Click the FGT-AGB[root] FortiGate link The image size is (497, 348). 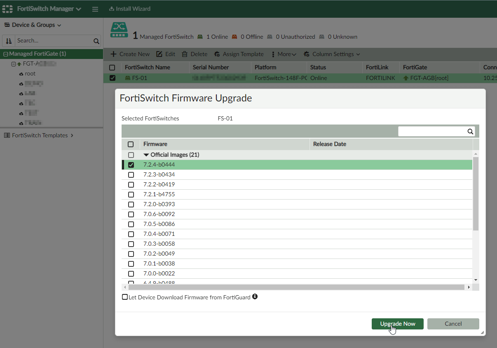click(x=429, y=78)
